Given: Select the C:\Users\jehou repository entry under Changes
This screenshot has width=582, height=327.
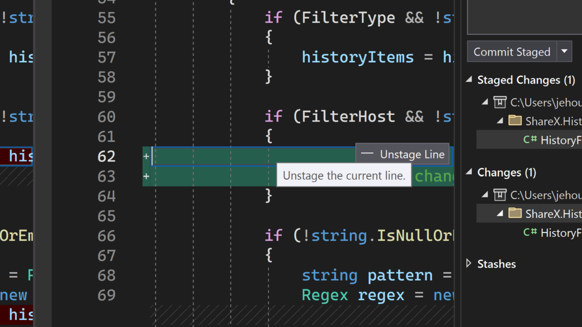Looking at the screenshot, I should coord(543,195).
